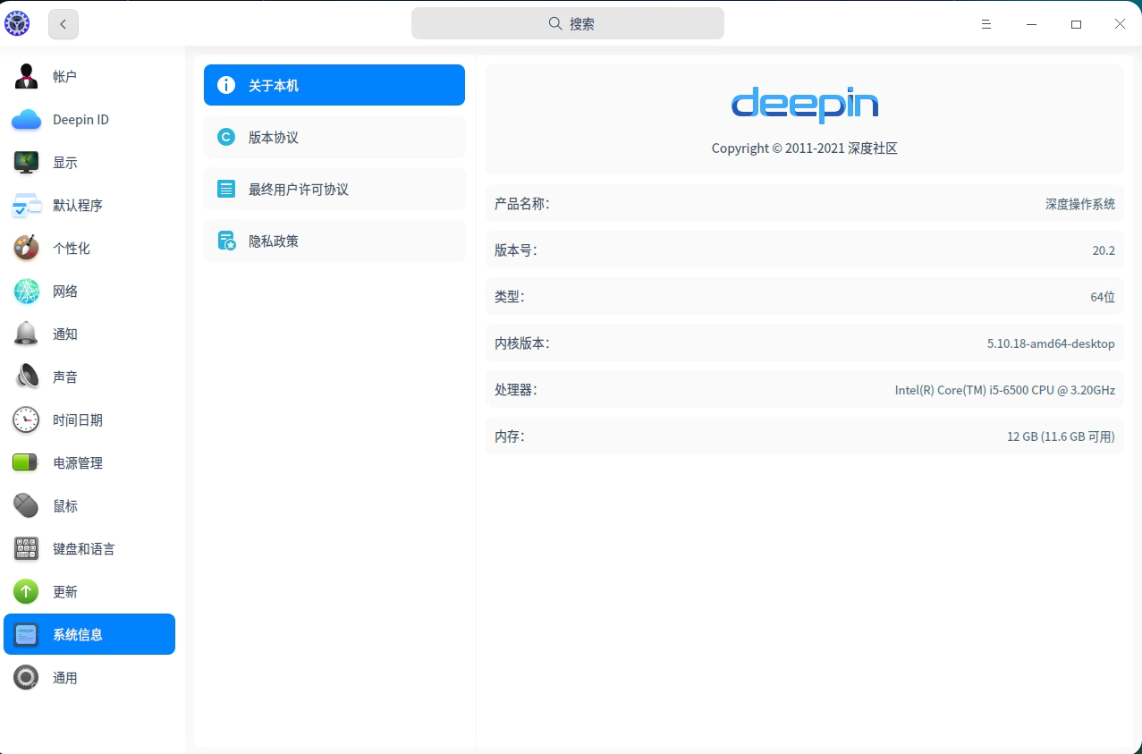The width and height of the screenshot is (1142, 754).
Task: Open the 鼠标 mouse icon
Action: click(26, 506)
